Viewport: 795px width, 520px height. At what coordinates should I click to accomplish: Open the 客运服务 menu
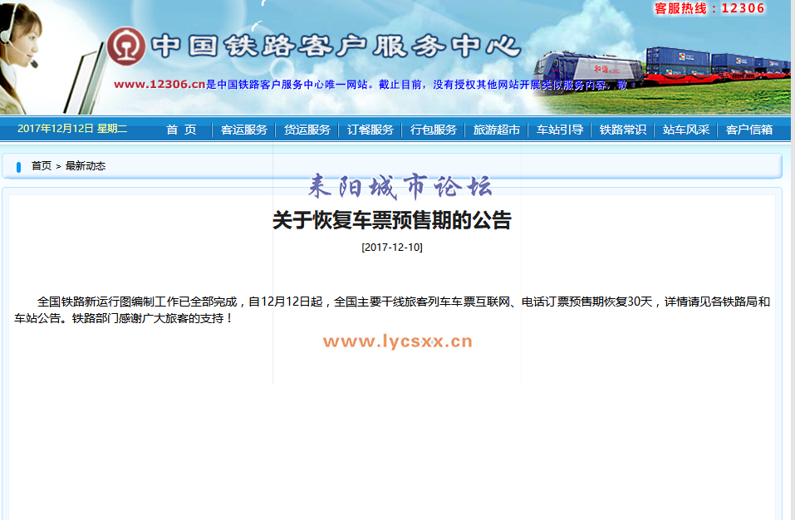pos(244,130)
